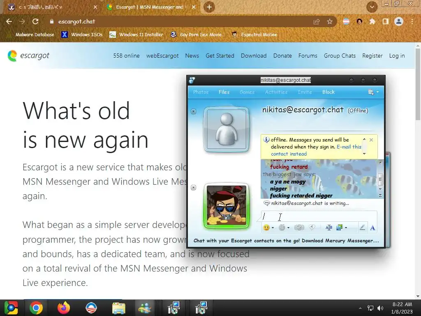The height and width of the screenshot is (316, 421).
Task: Click Block in the messenger toolbar
Action: pyautogui.click(x=328, y=92)
